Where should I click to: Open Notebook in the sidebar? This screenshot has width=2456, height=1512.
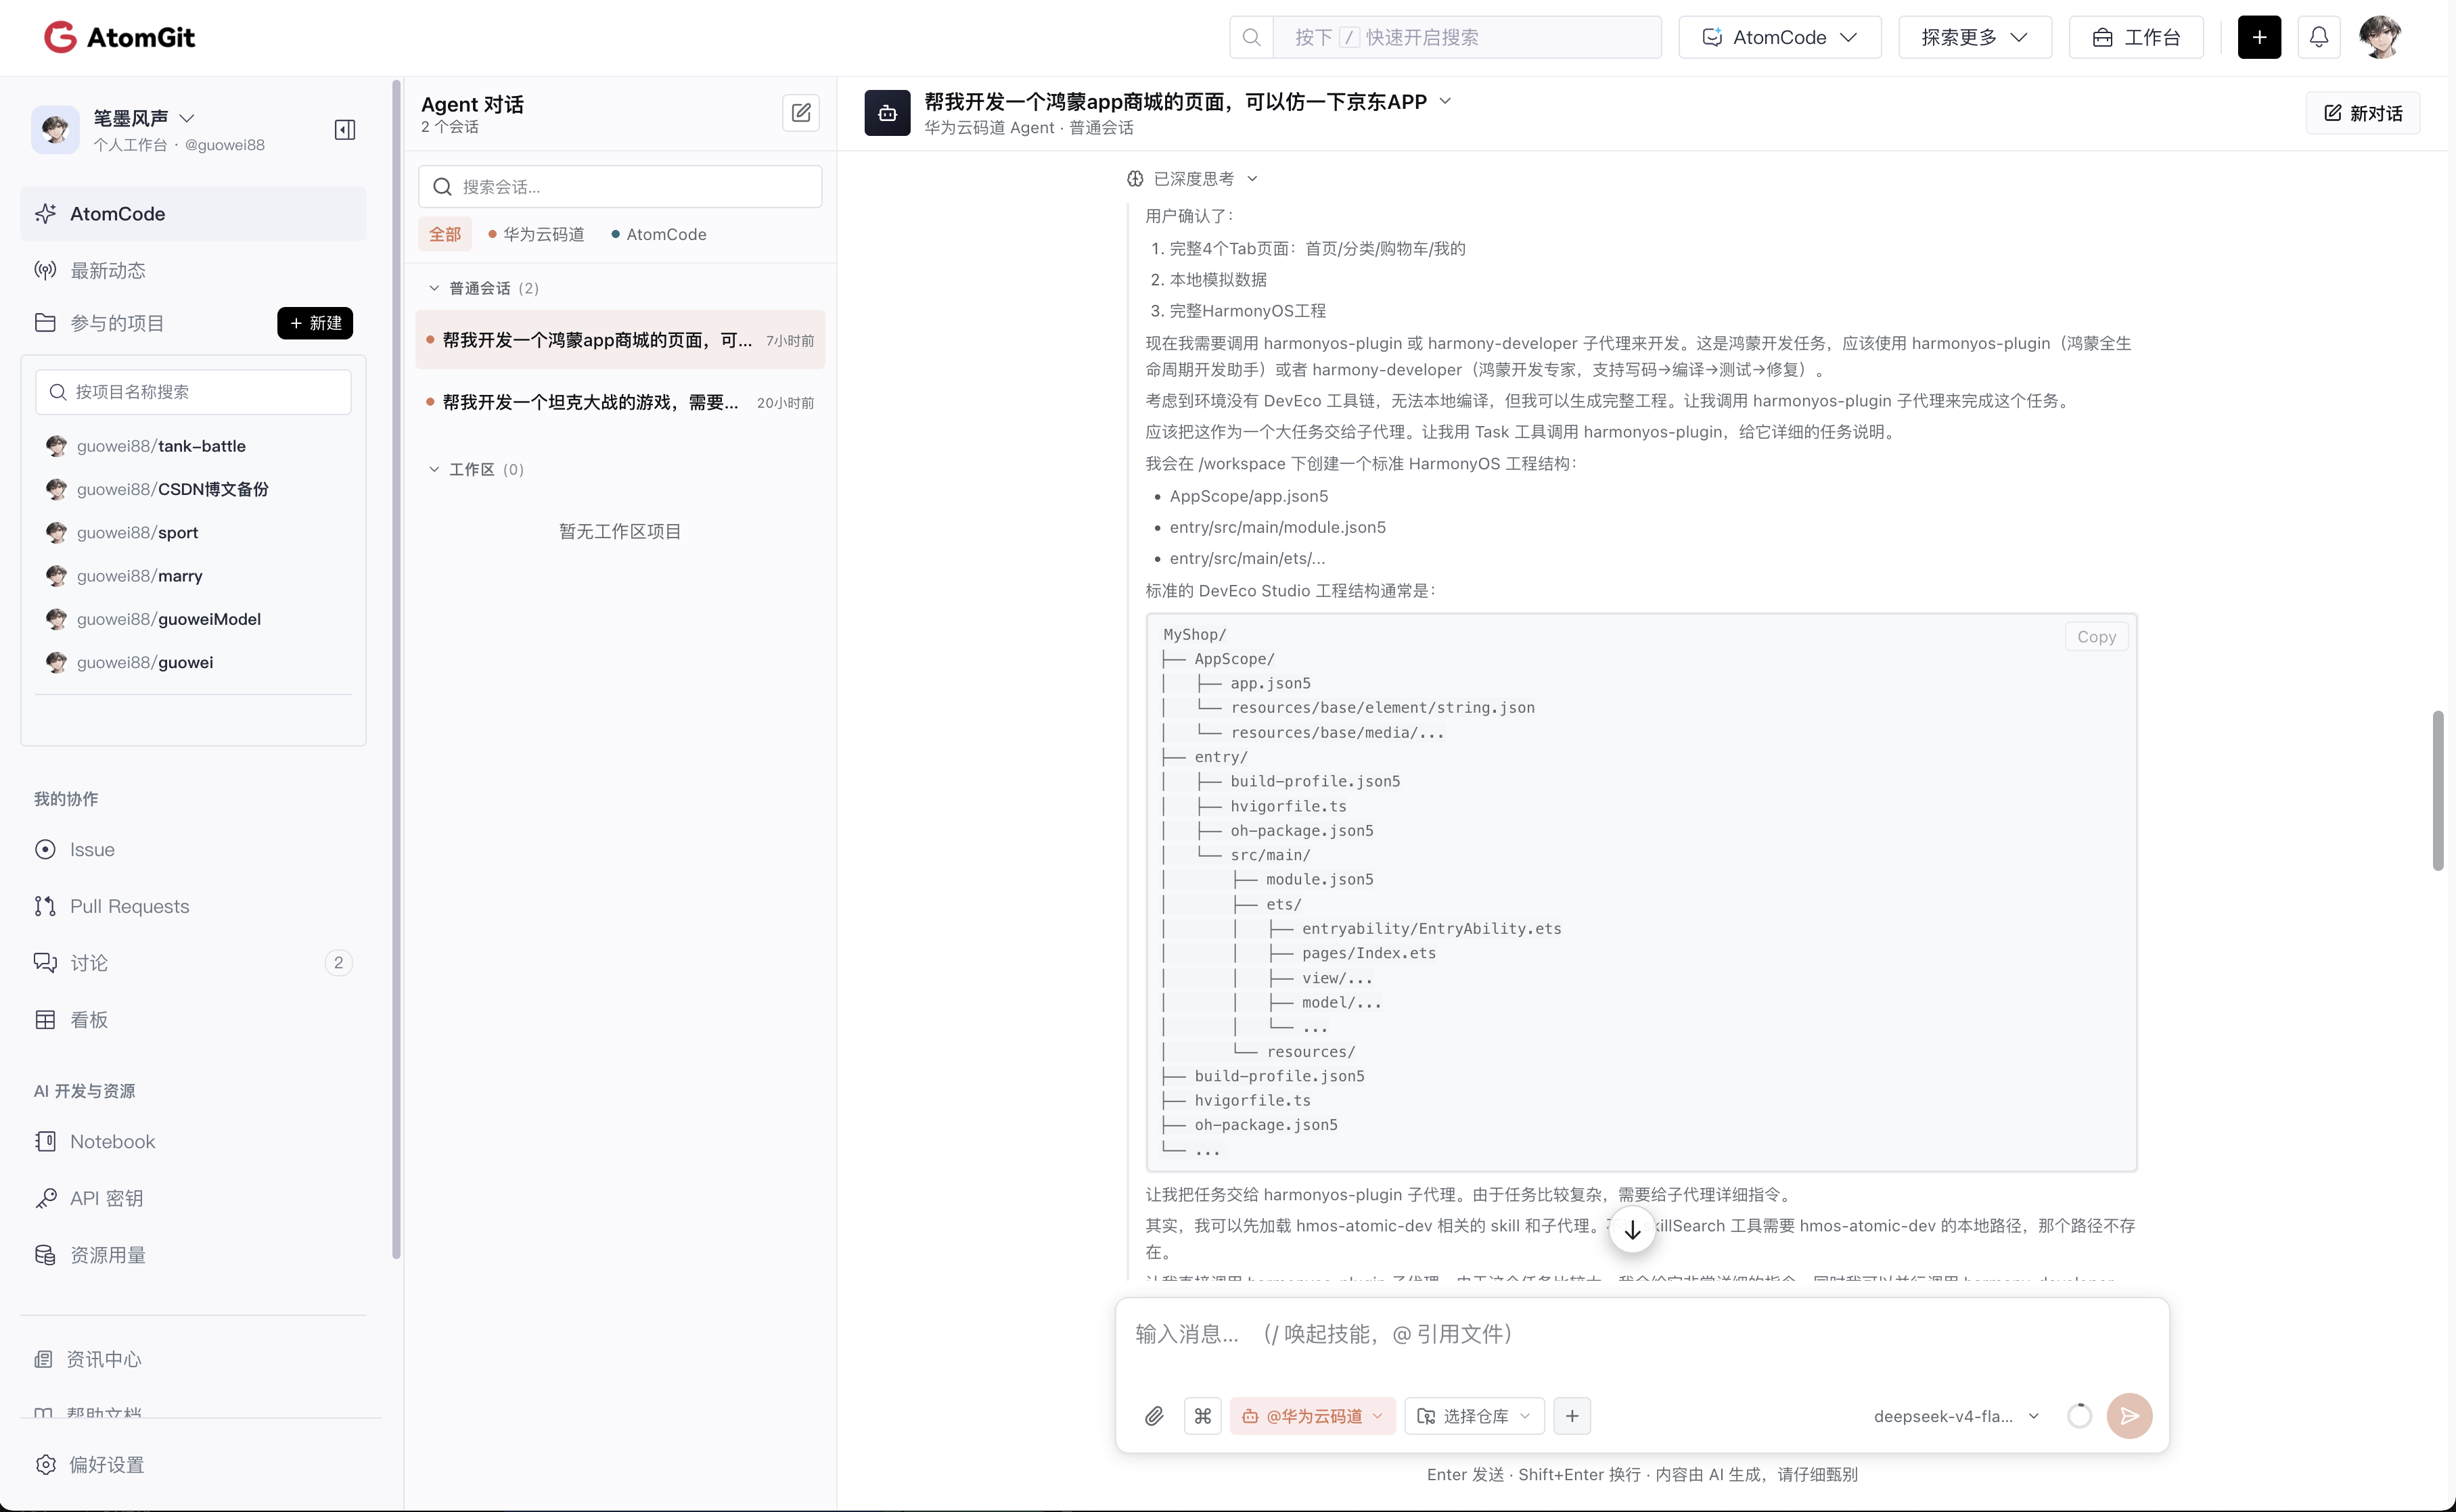coord(193,1141)
